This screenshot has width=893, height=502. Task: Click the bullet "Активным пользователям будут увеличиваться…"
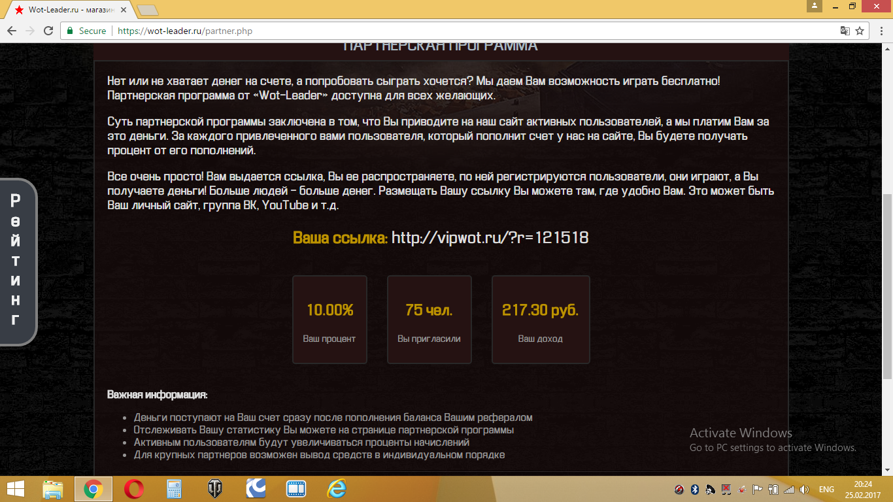[301, 443]
